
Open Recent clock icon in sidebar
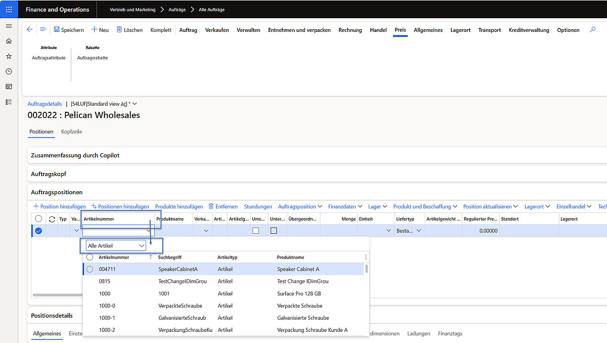[9, 71]
